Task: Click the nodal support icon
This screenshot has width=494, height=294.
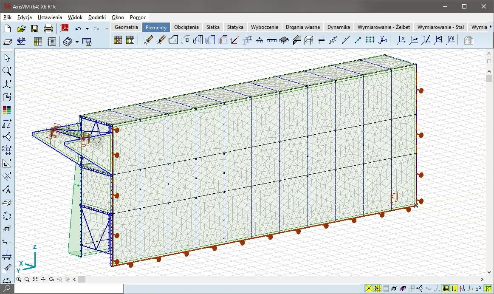Action: click(x=259, y=40)
